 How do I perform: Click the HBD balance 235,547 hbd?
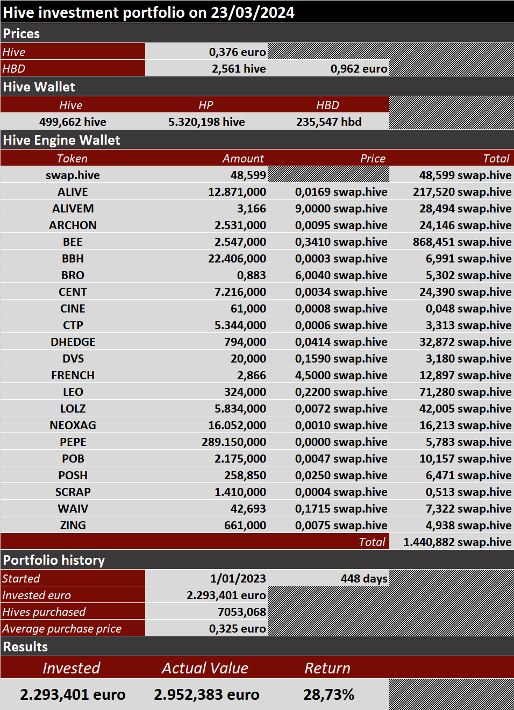pos(329,122)
